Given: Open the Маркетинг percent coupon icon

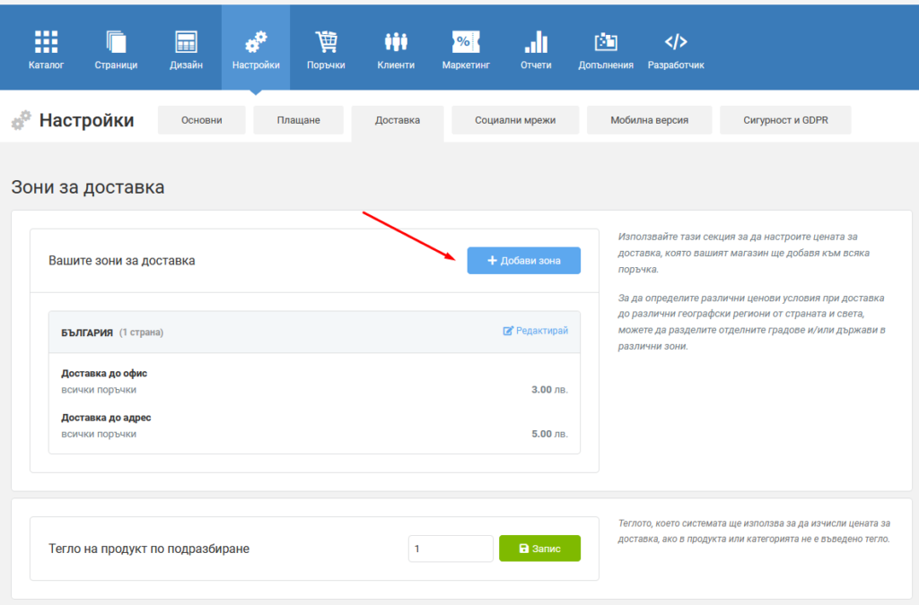Looking at the screenshot, I should pyautogui.click(x=466, y=42).
